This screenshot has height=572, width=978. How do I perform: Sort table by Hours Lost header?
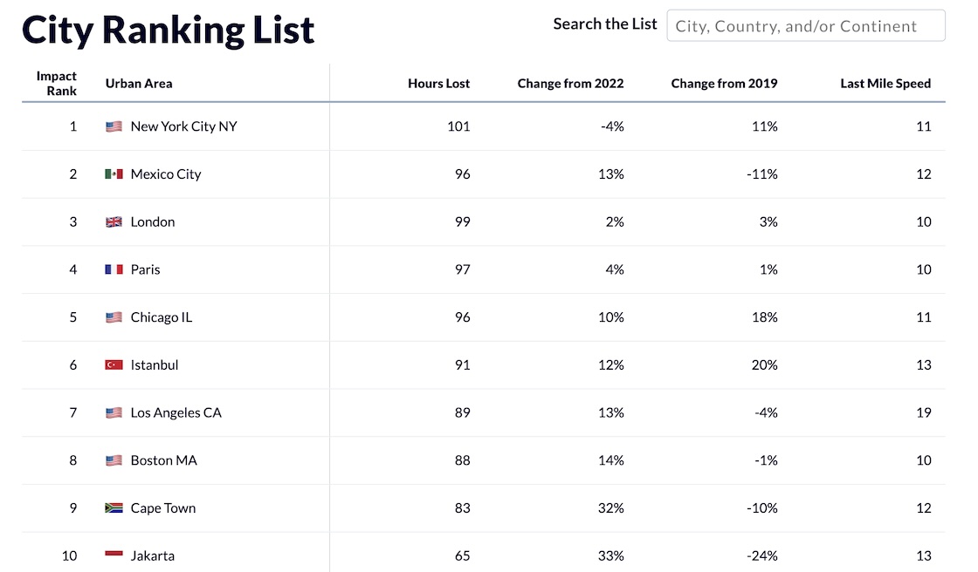tap(438, 84)
